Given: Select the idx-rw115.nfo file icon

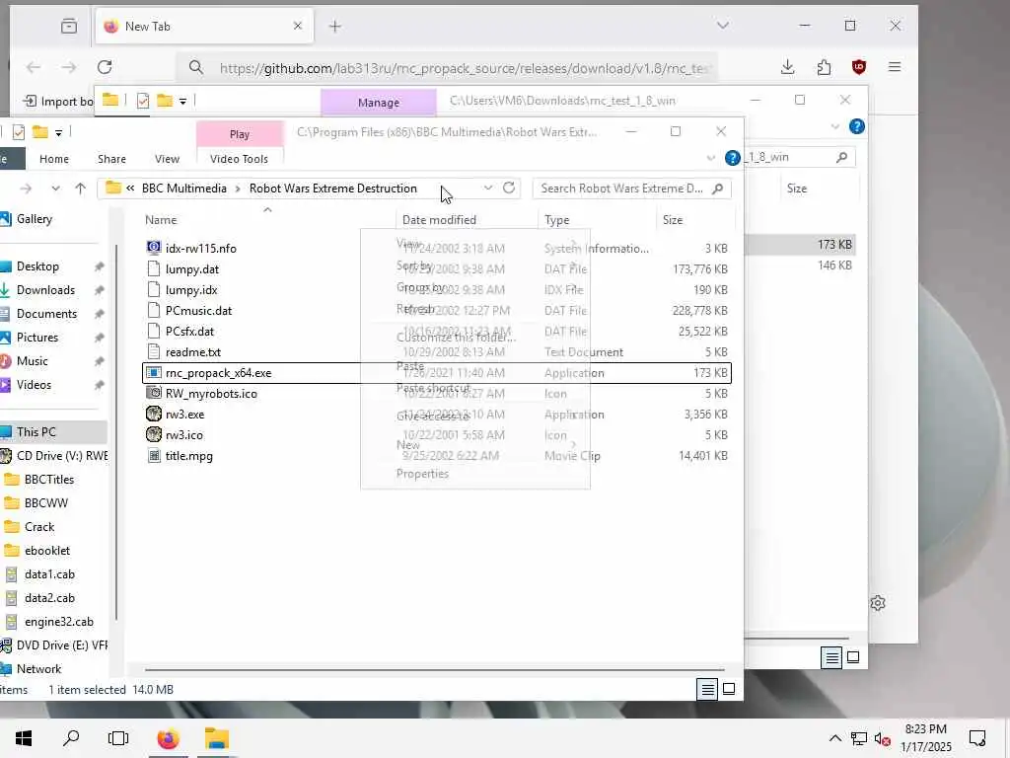Looking at the screenshot, I should 153,248.
